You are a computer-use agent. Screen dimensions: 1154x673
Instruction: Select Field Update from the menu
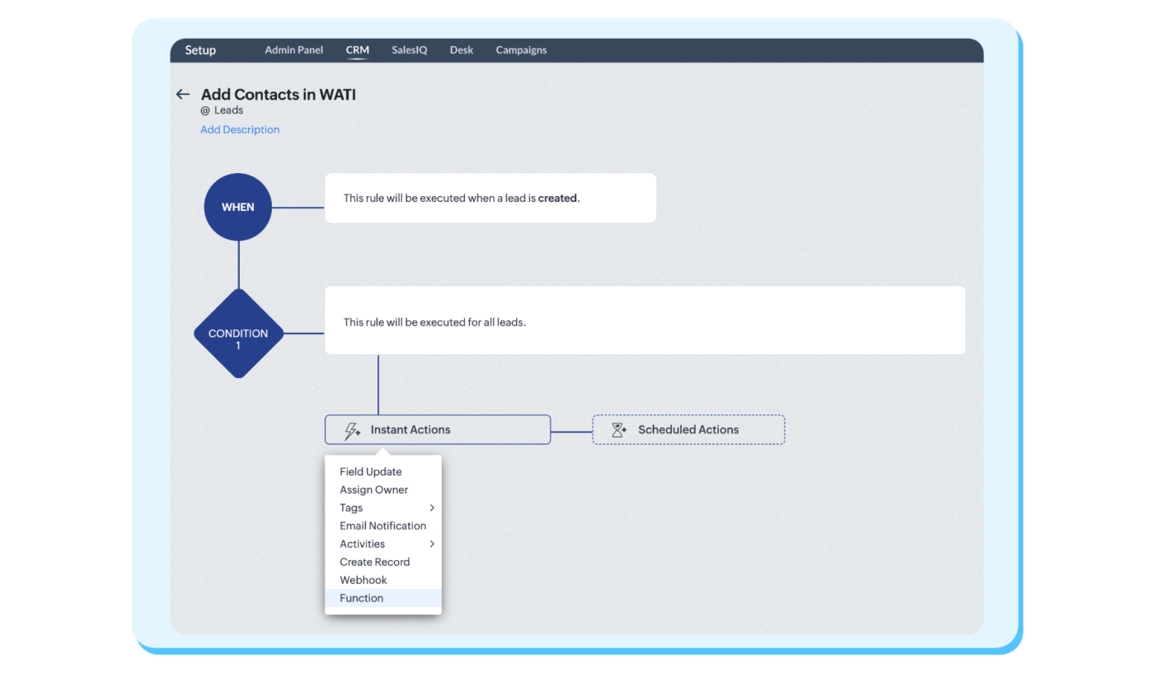tap(370, 471)
